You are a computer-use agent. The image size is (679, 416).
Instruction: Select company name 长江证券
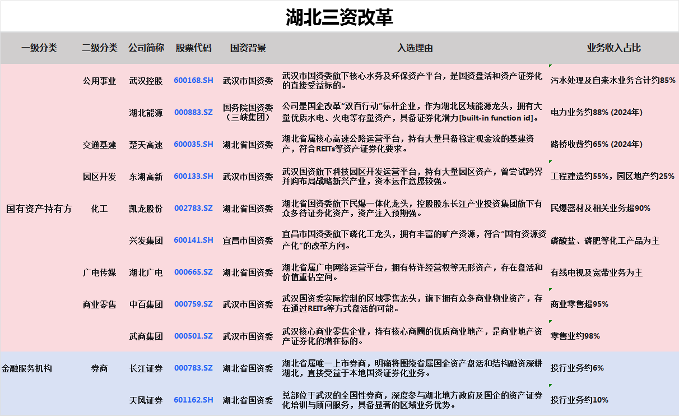coord(146,368)
